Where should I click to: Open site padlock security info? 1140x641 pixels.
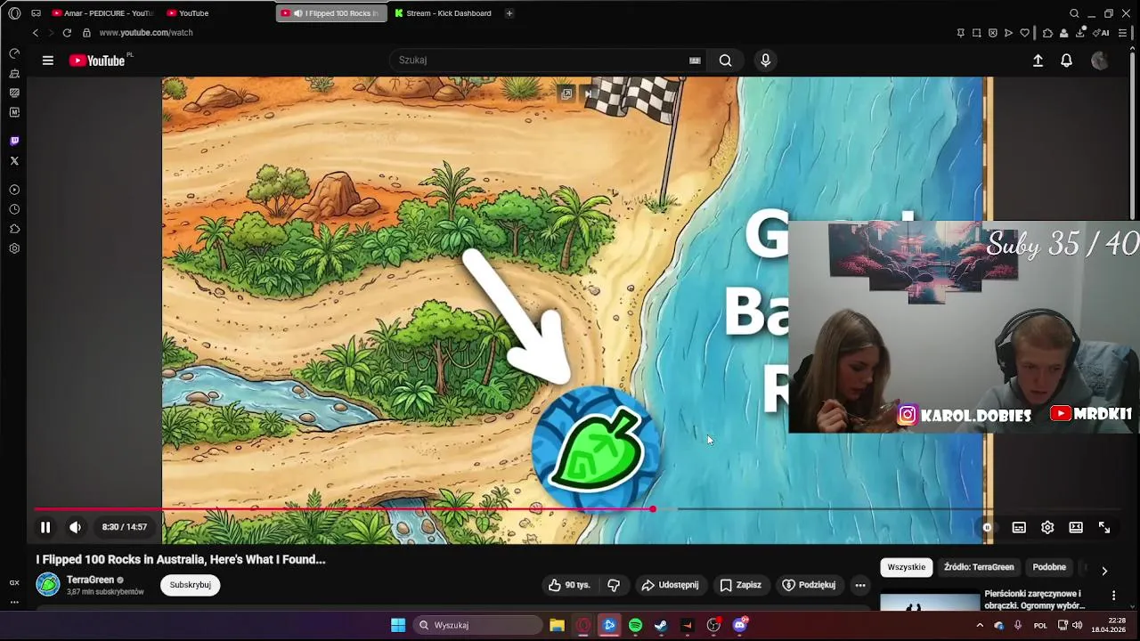(x=86, y=33)
